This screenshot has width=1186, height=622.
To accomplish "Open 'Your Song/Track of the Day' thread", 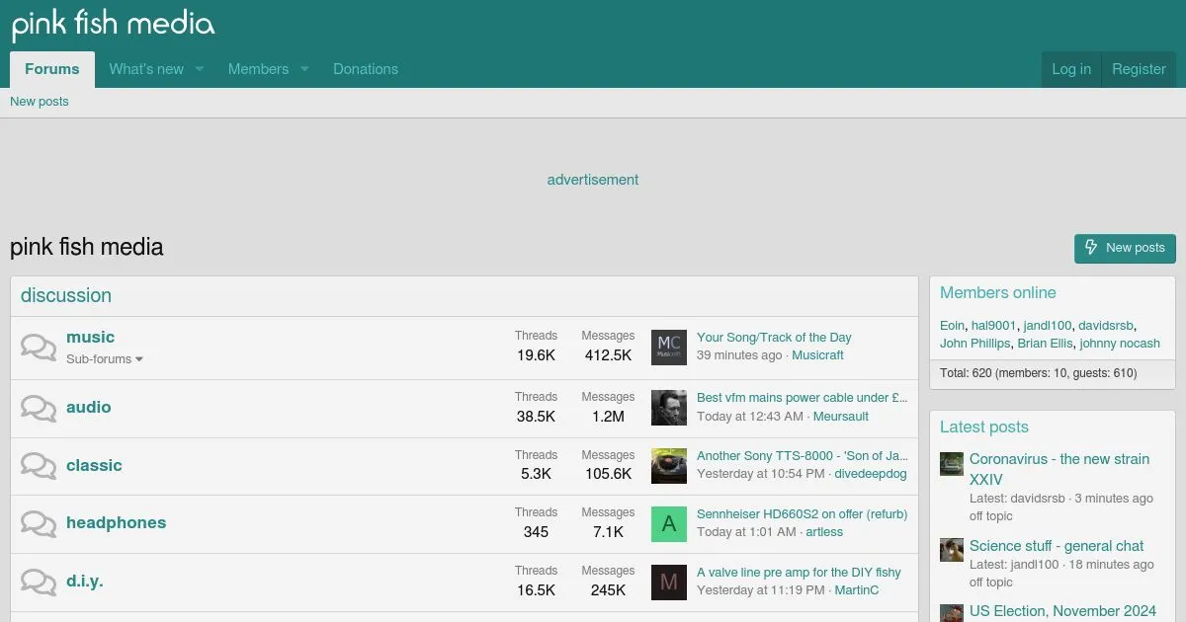I will 774,338.
